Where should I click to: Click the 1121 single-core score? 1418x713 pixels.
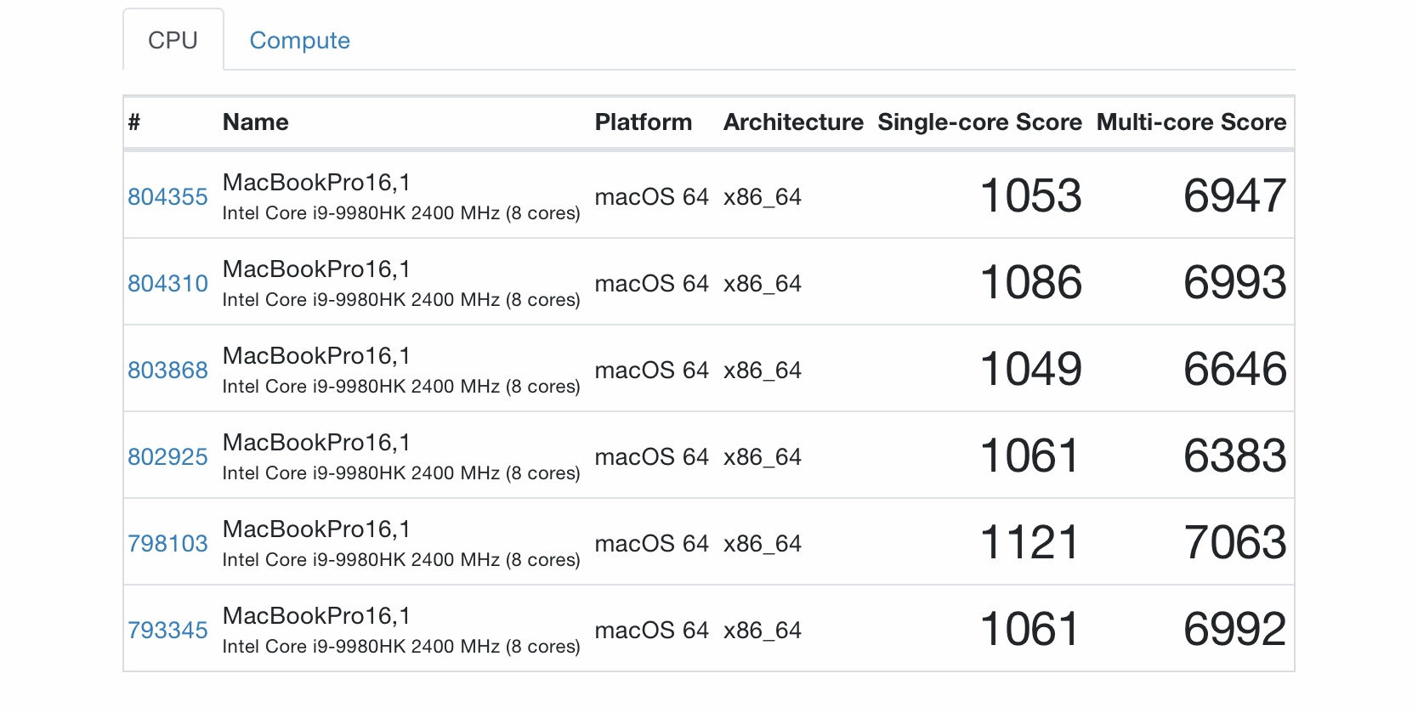click(x=1029, y=543)
